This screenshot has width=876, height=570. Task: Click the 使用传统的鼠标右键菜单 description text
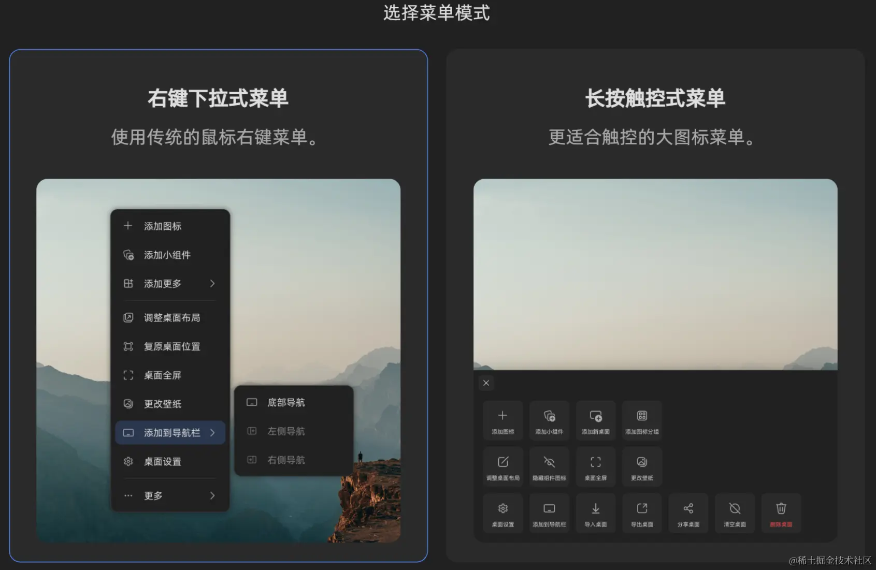pos(214,137)
